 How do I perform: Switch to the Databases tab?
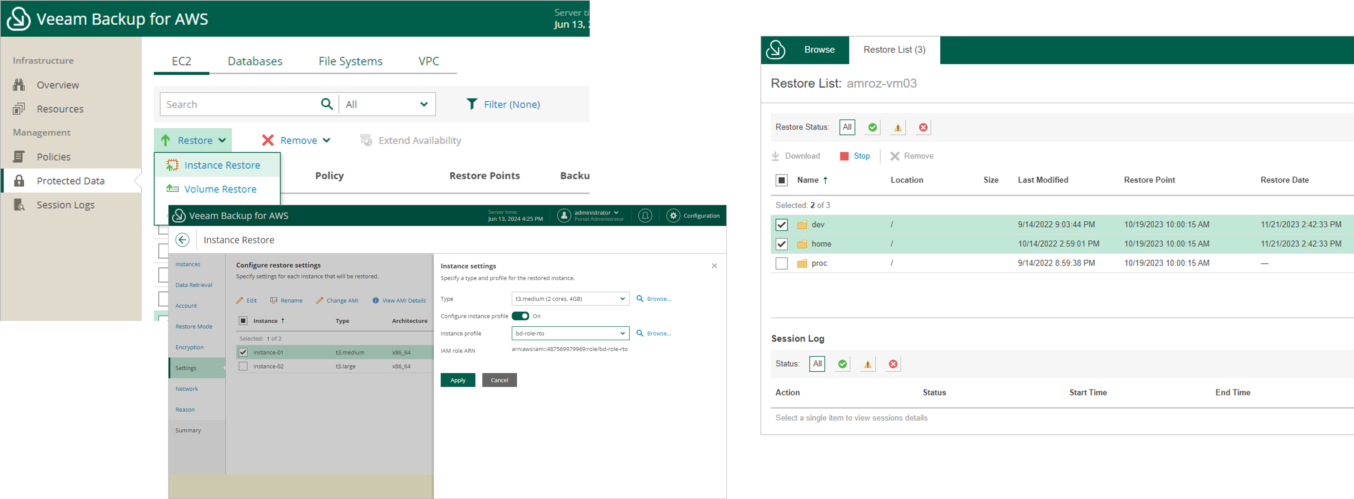pos(255,61)
